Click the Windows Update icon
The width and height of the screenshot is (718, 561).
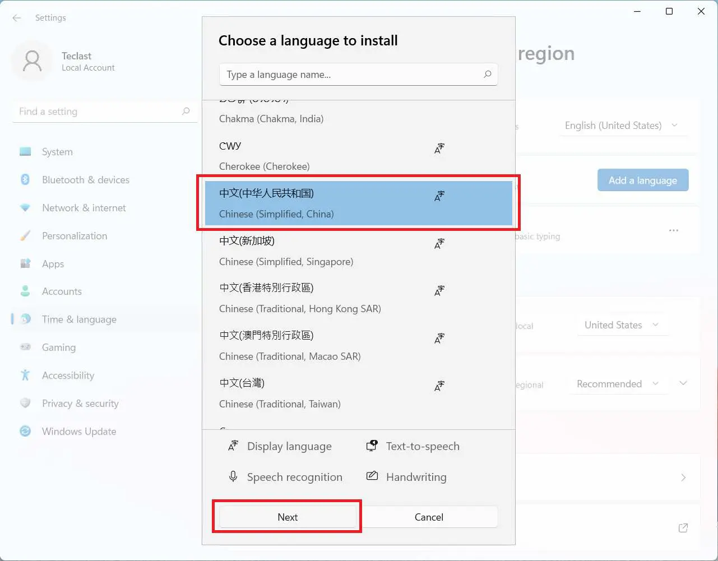(25, 432)
